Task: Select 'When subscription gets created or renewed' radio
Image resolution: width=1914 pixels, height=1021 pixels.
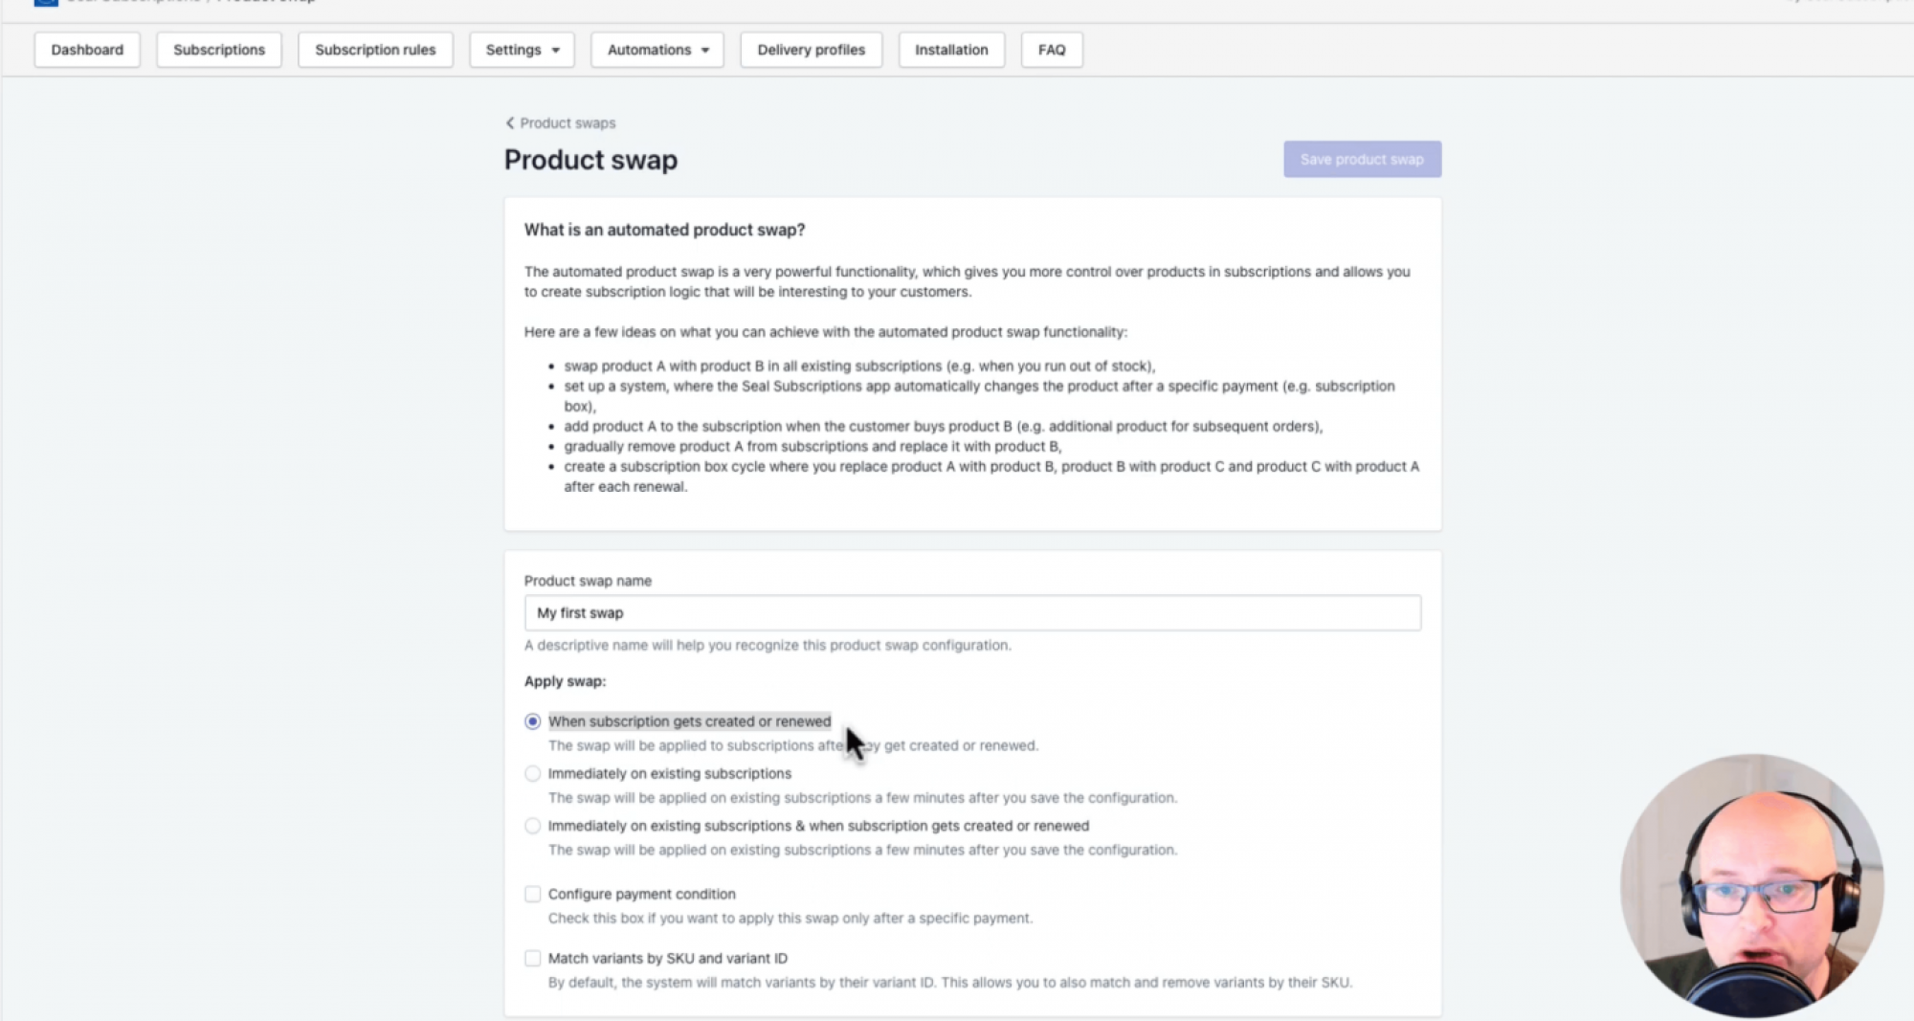Action: click(533, 721)
